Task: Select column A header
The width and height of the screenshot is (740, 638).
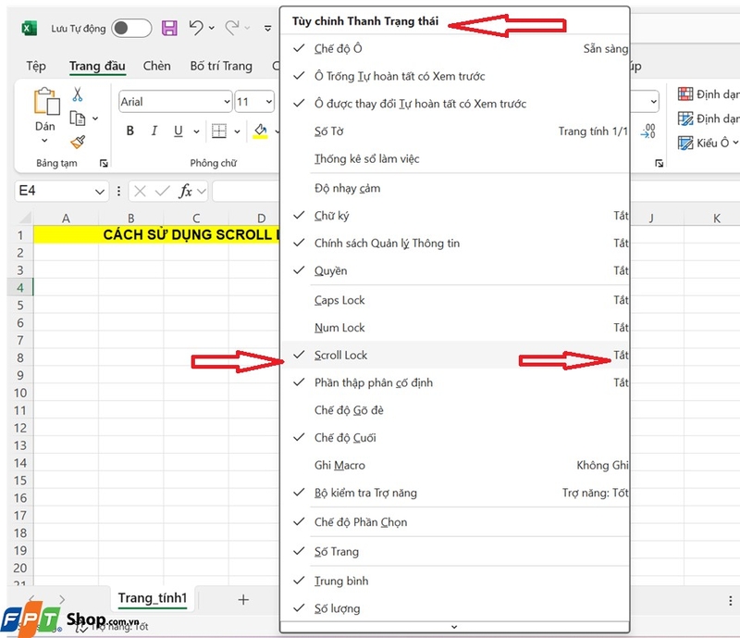Action: [x=66, y=218]
